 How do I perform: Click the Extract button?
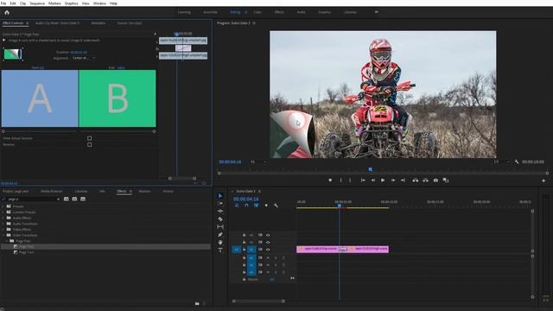(x=425, y=181)
